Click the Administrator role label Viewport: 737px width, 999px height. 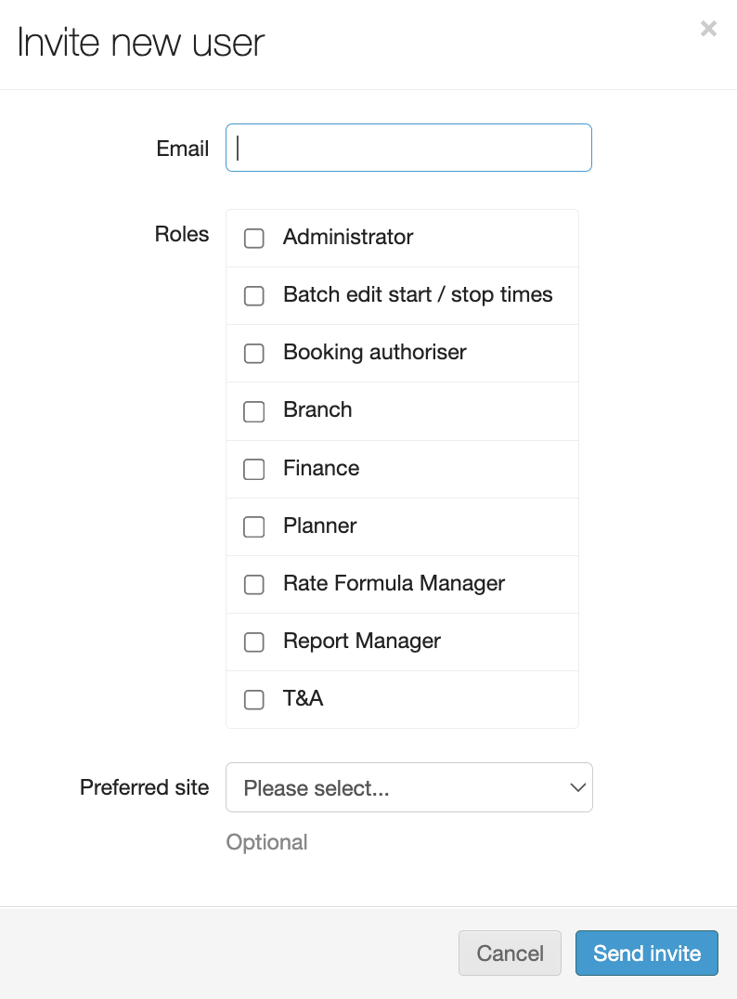point(348,238)
